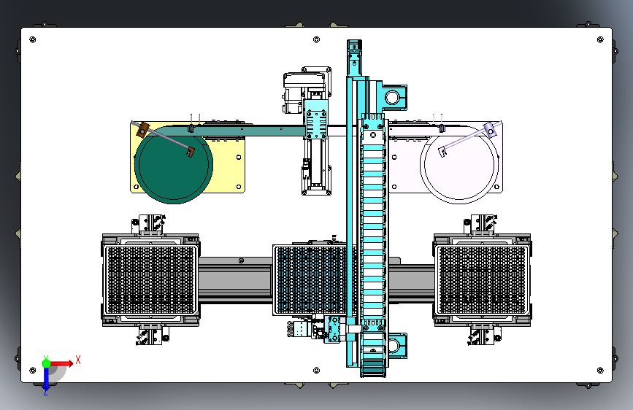This screenshot has height=410, width=633.
Task: Select the clamp assembly above the right tray
Action: click(x=480, y=225)
